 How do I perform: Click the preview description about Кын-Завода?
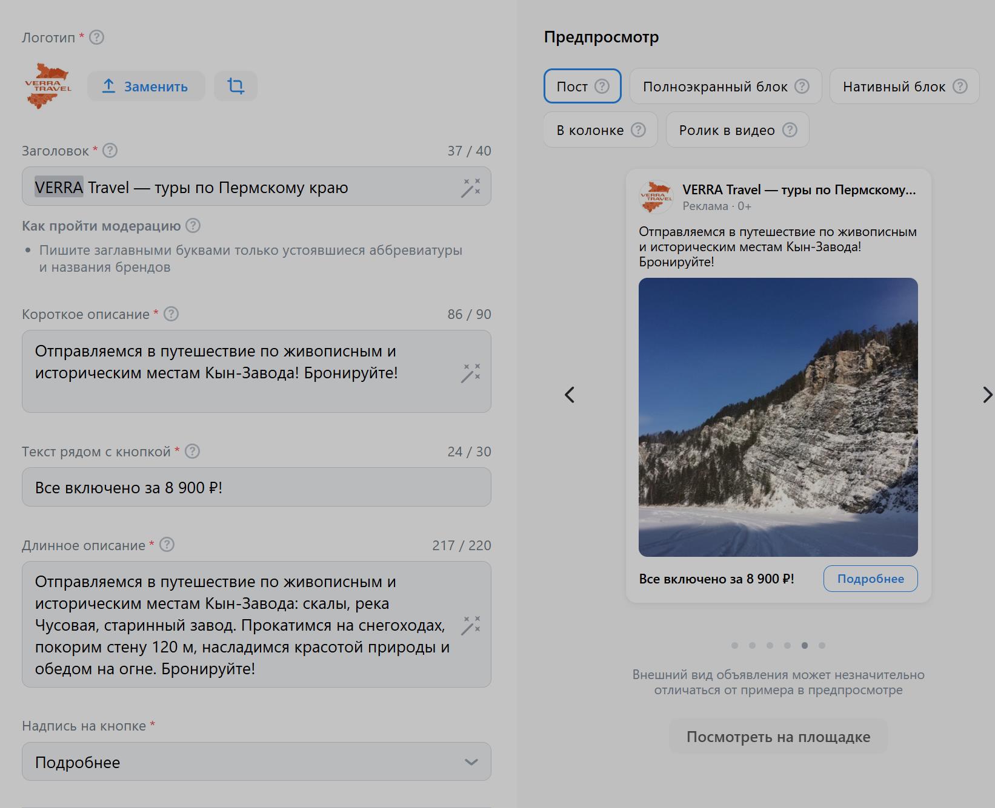pyautogui.click(x=777, y=247)
